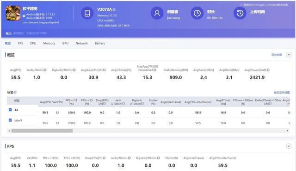Click the Stutter [%] table column header
The image size is (296, 171).
click(x=153, y=102)
